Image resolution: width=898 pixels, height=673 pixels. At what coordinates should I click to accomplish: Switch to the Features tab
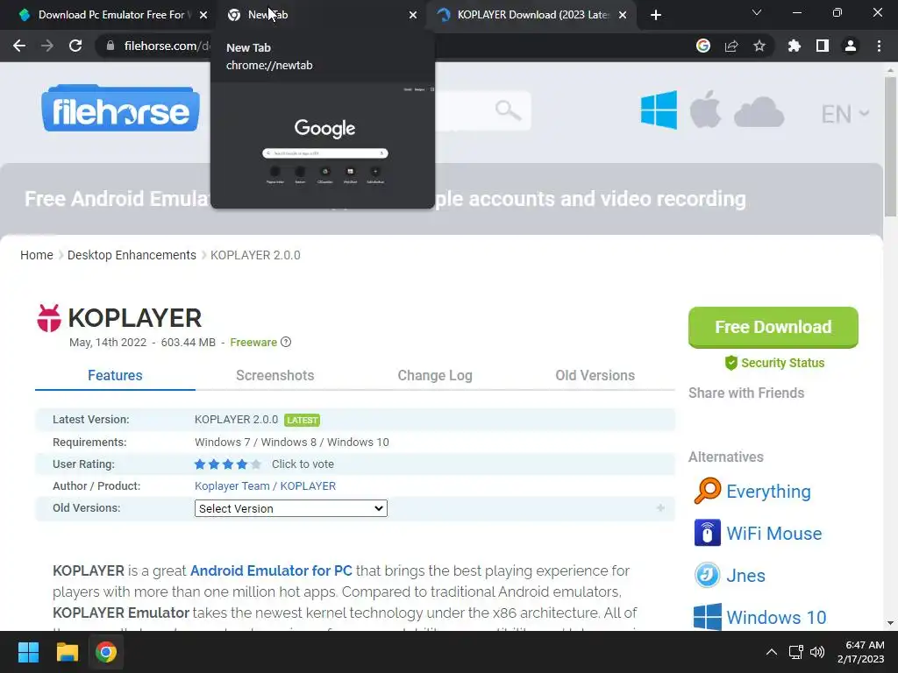pos(115,375)
